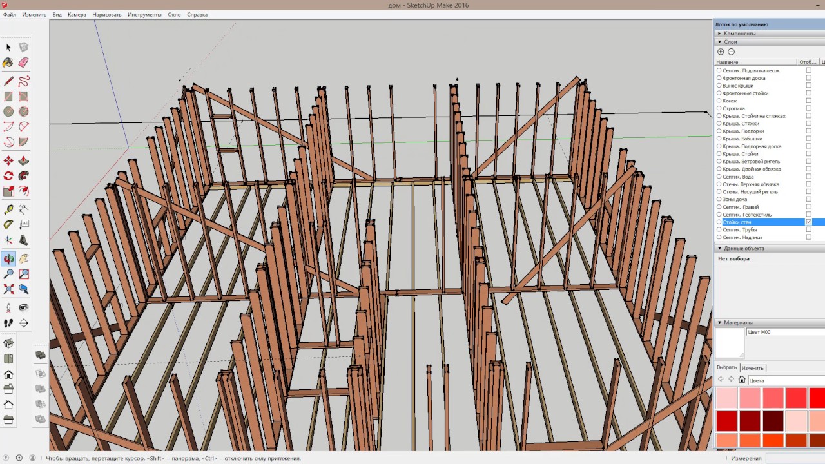This screenshot has width=825, height=464.
Task: Activate the Move tool with red arrows
Action: 8,160
